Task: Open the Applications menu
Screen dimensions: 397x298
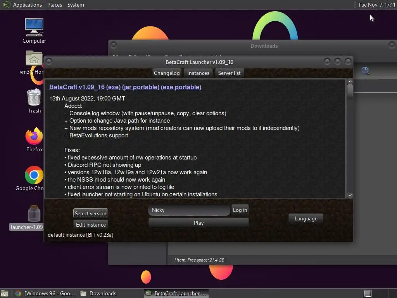Action: pyautogui.click(x=28, y=5)
